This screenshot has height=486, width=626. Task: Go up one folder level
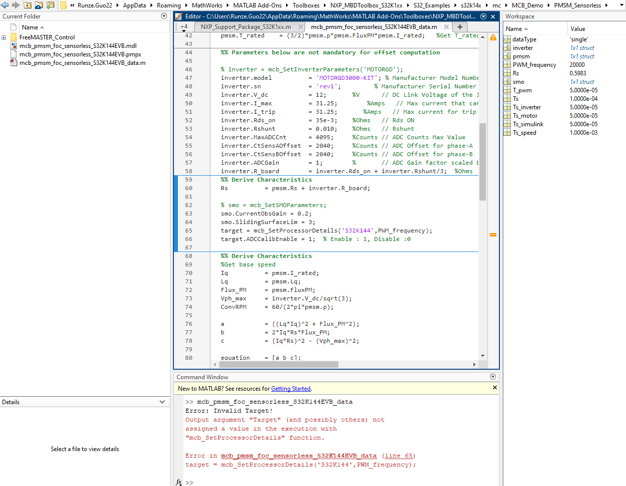click(27, 5)
